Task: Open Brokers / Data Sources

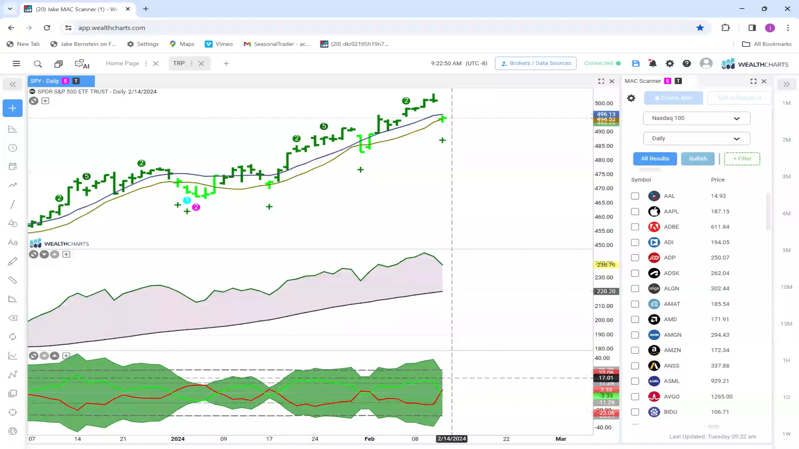Action: pyautogui.click(x=536, y=63)
